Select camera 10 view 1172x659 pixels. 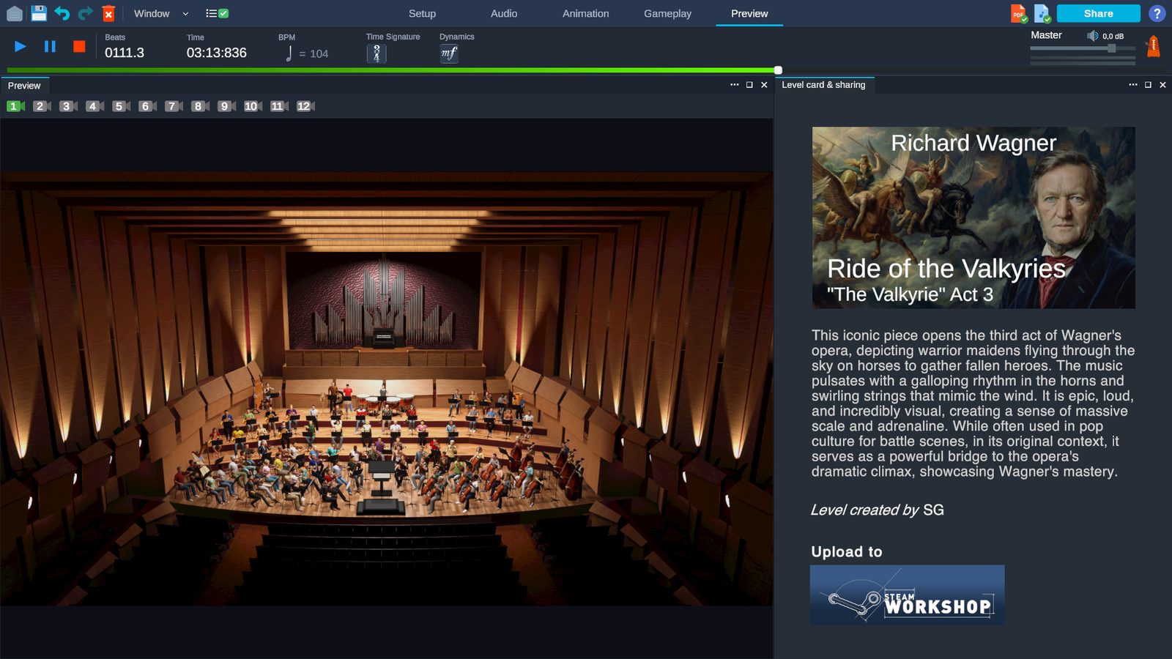(253, 106)
